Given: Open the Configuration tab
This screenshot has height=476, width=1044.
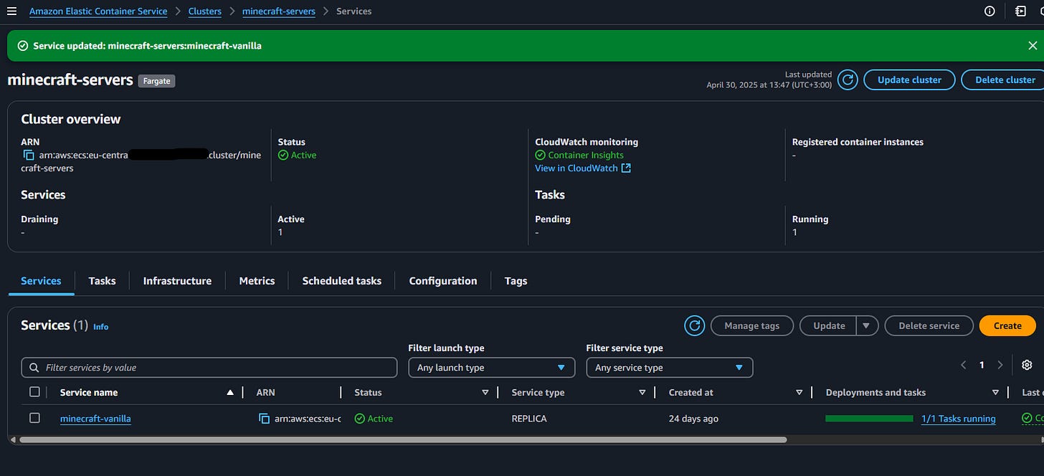Looking at the screenshot, I should click(443, 281).
